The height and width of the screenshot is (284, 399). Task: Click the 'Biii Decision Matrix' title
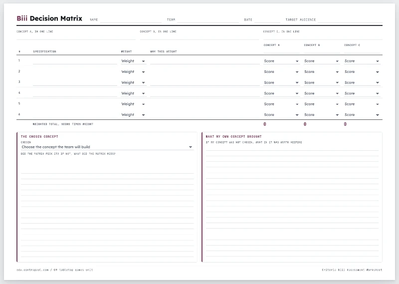coord(49,18)
